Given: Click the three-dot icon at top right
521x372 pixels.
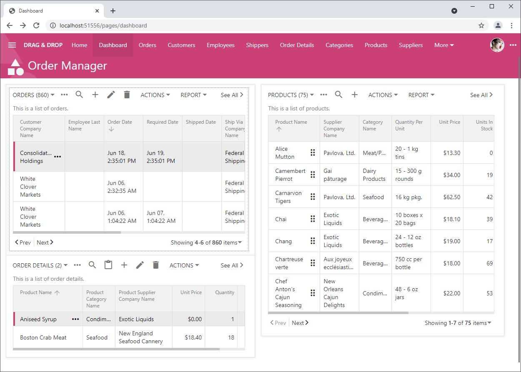Looking at the screenshot, I should pos(513,45).
